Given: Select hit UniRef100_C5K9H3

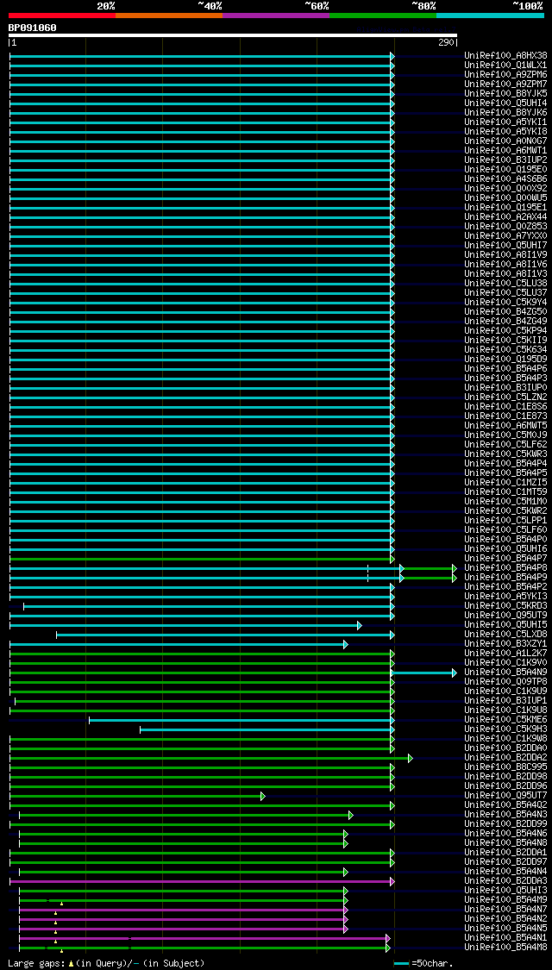Looking at the screenshot, I should click(x=505, y=729).
